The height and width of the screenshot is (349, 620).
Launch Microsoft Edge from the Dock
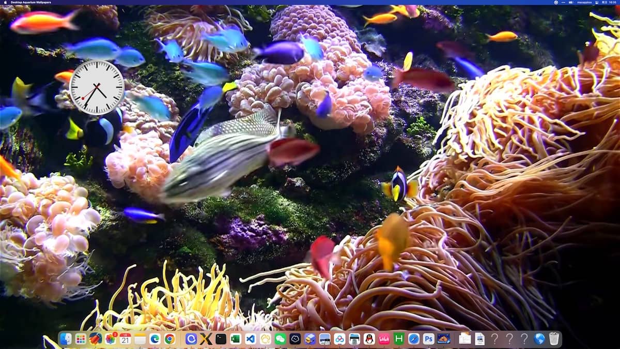[154, 339]
